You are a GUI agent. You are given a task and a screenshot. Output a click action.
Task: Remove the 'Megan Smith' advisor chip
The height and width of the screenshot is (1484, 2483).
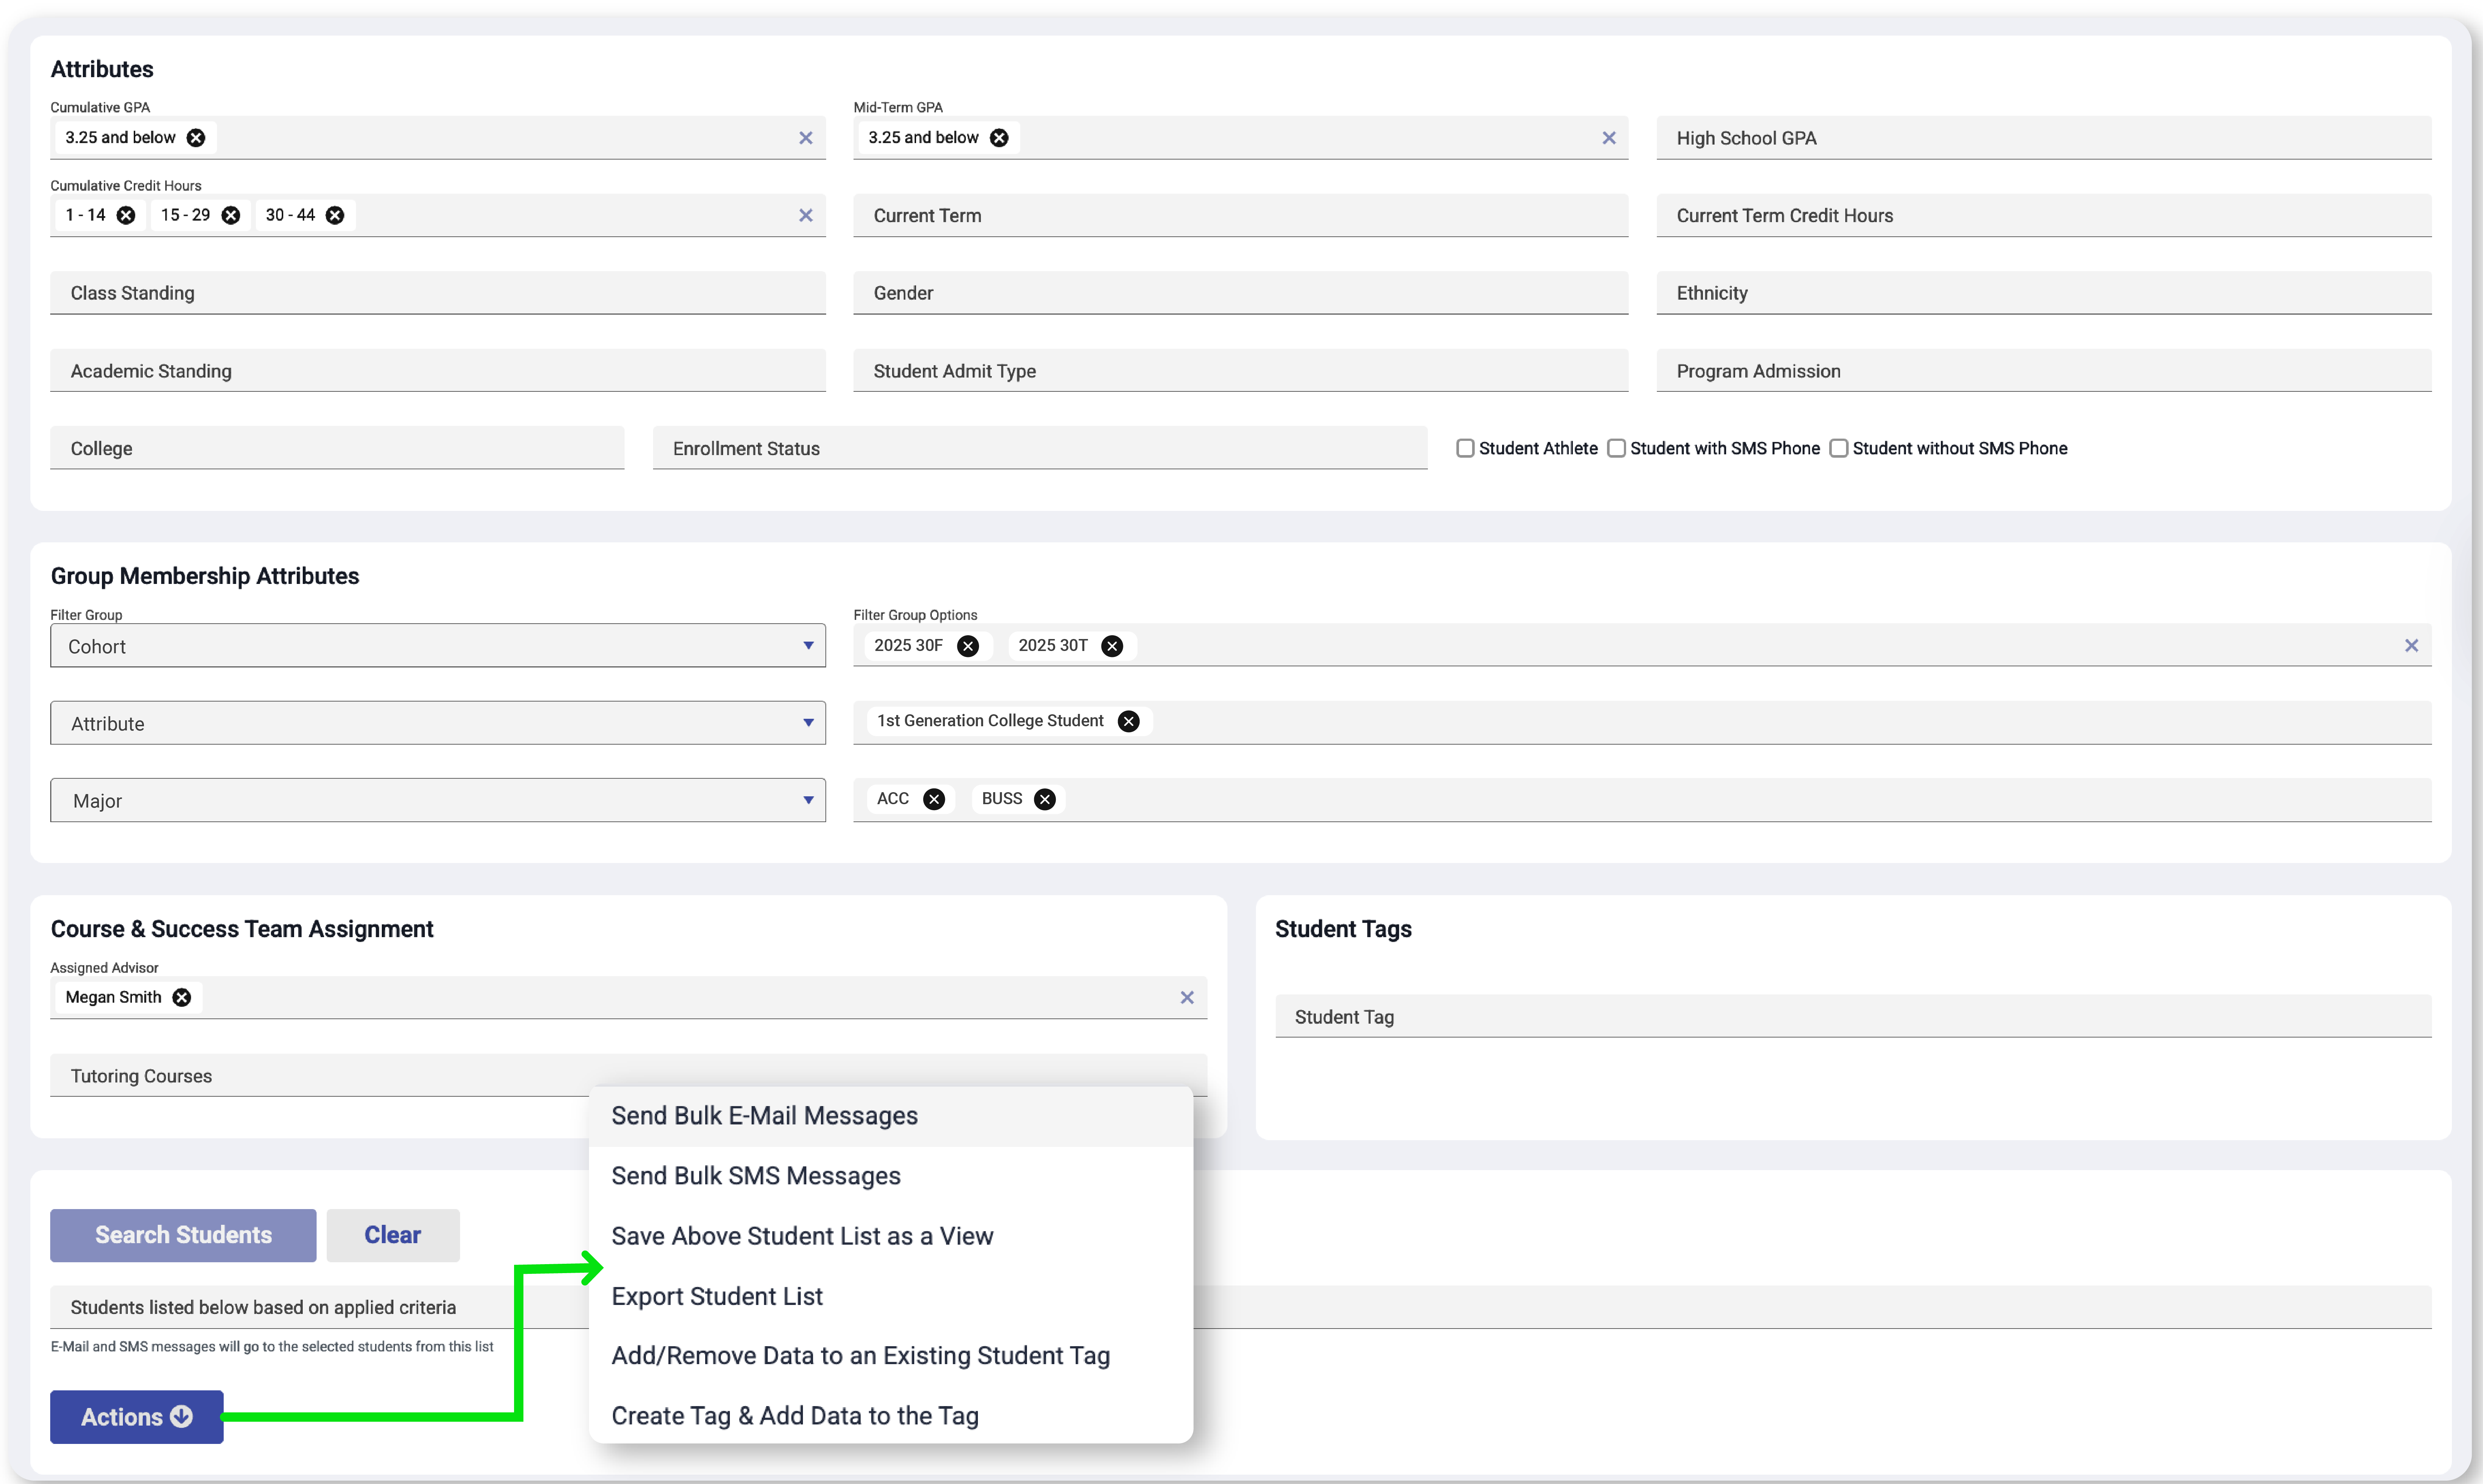click(182, 997)
